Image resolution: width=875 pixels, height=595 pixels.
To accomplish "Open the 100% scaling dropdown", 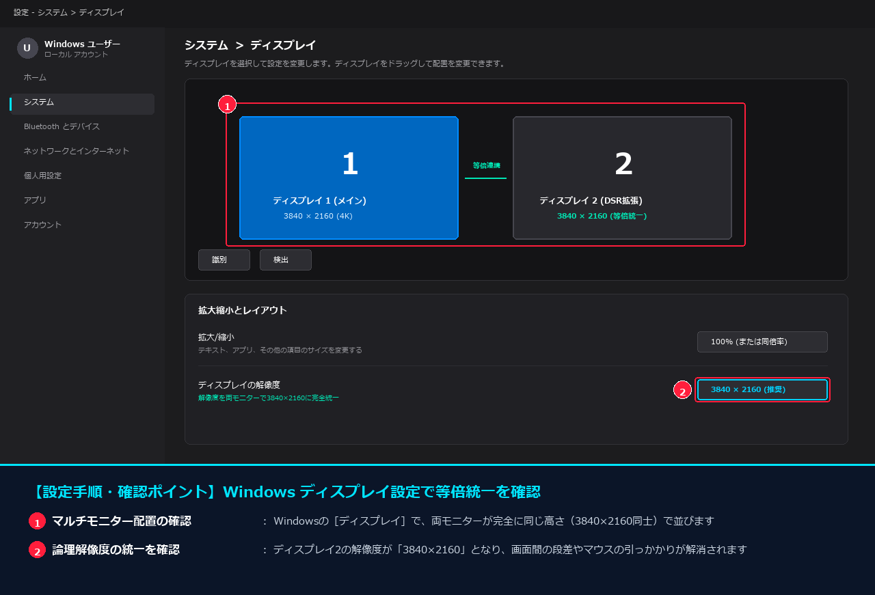I will point(762,342).
